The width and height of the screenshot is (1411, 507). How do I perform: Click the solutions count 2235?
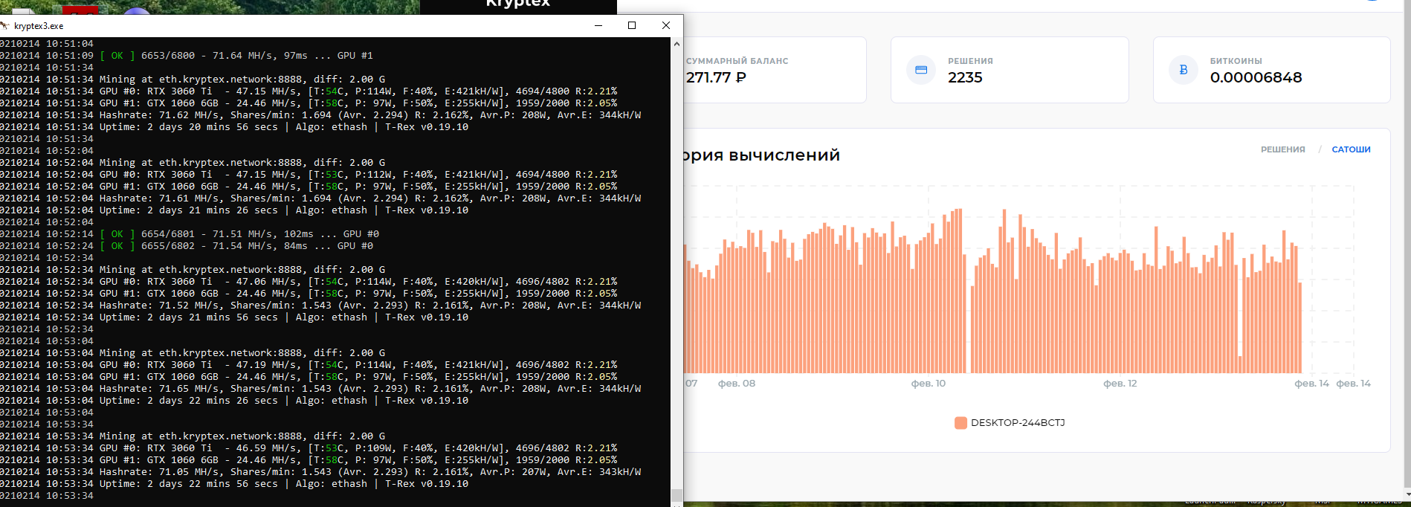[965, 77]
